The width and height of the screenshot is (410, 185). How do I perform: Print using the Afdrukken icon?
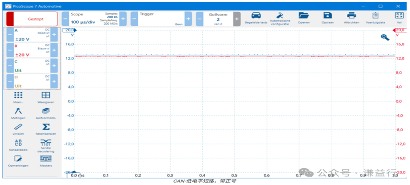(351, 16)
